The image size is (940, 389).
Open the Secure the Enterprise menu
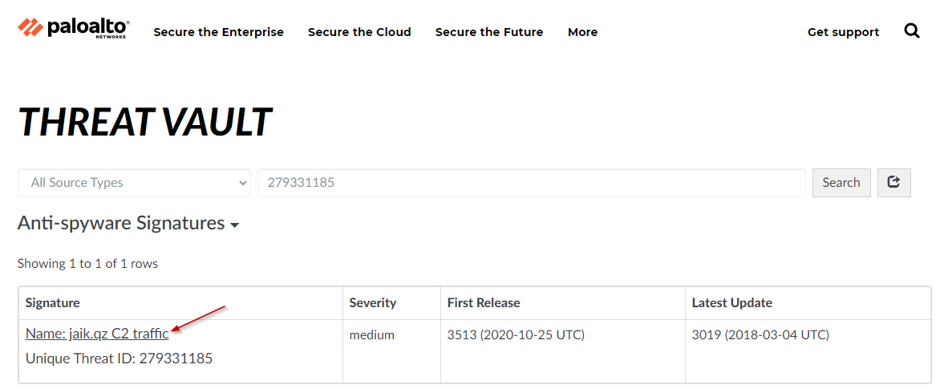pos(218,32)
